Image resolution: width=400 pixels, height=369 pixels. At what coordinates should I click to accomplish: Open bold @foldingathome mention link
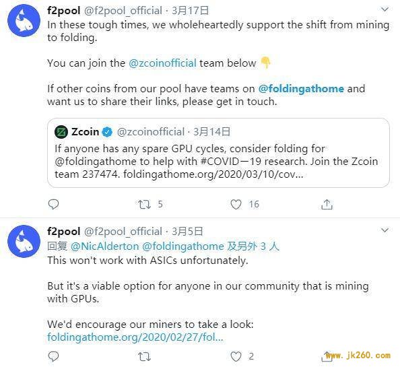301,88
